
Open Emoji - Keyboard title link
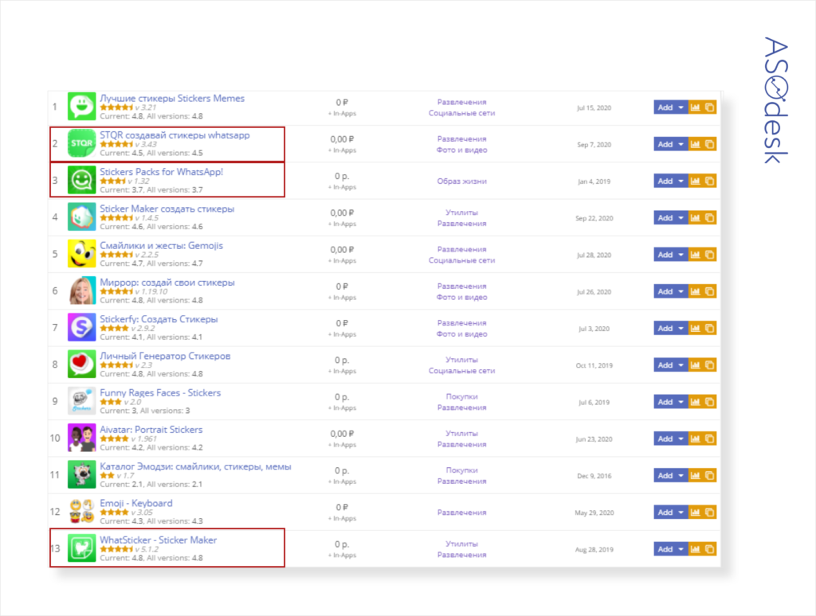[135, 503]
